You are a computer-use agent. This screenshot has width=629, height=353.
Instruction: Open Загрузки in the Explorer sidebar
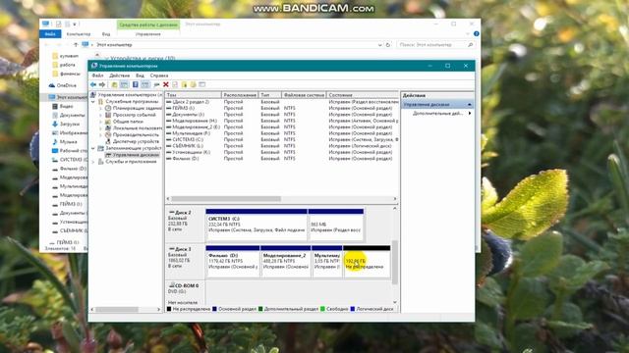tap(66, 125)
